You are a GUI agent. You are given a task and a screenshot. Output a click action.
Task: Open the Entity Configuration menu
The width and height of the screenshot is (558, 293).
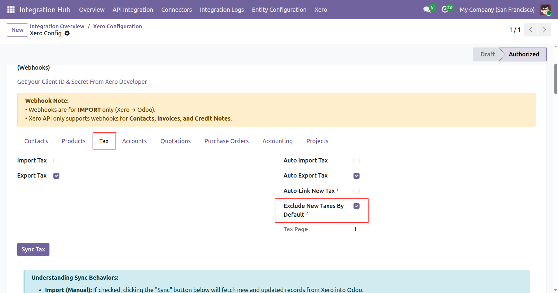279,10
